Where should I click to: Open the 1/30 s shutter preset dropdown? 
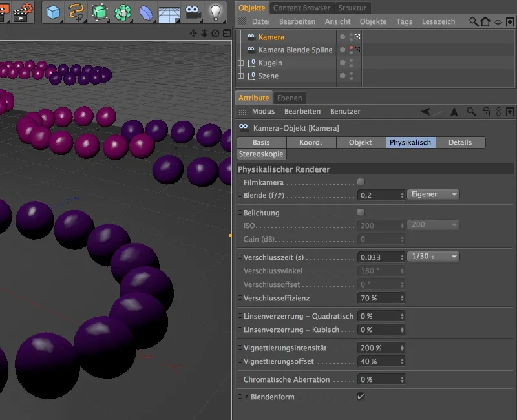(x=433, y=257)
